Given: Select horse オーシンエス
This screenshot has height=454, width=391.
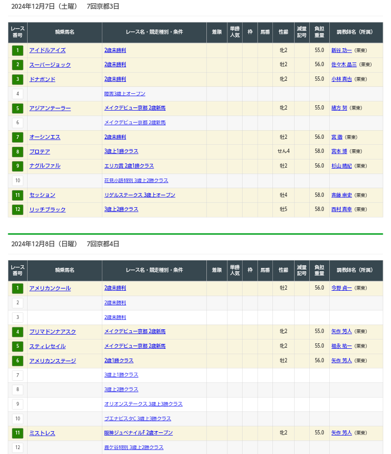Looking at the screenshot, I should point(45,137).
